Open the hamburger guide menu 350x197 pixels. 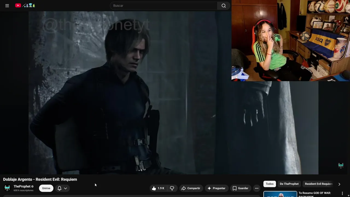7,5
